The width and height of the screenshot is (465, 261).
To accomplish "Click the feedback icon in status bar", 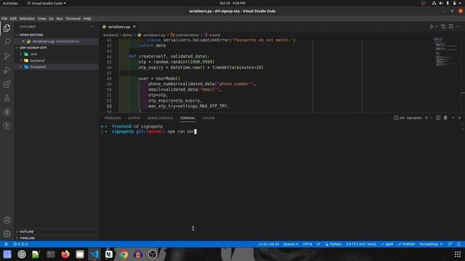I will [x=450, y=244].
